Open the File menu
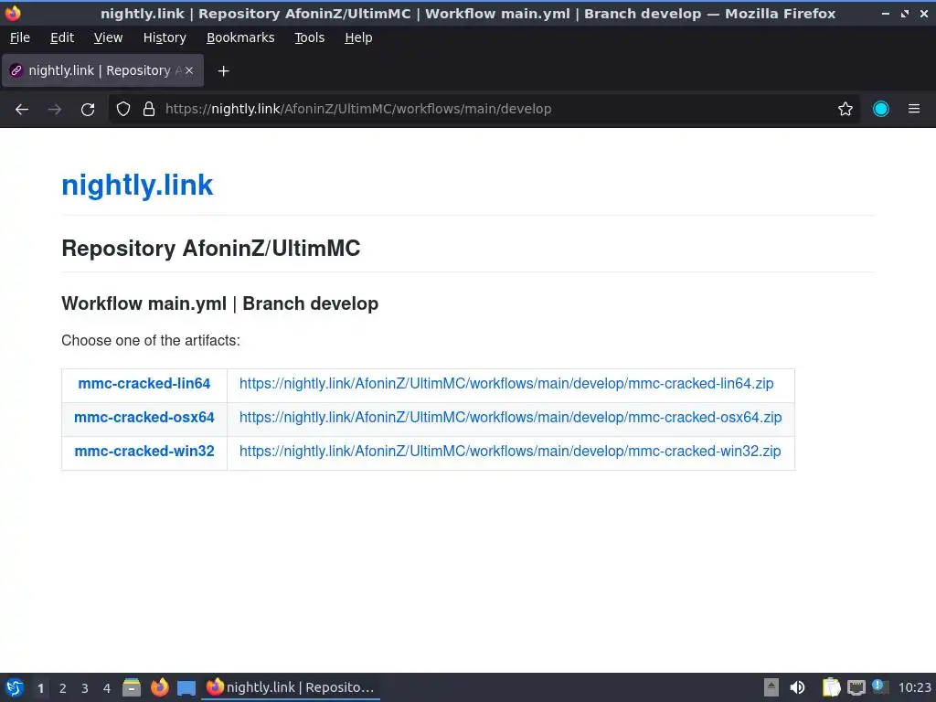 (x=20, y=37)
